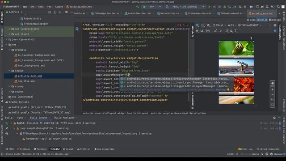The height and width of the screenshot is (161, 286).
Task: Zoom in with plus in design preview
Action: (272, 89)
